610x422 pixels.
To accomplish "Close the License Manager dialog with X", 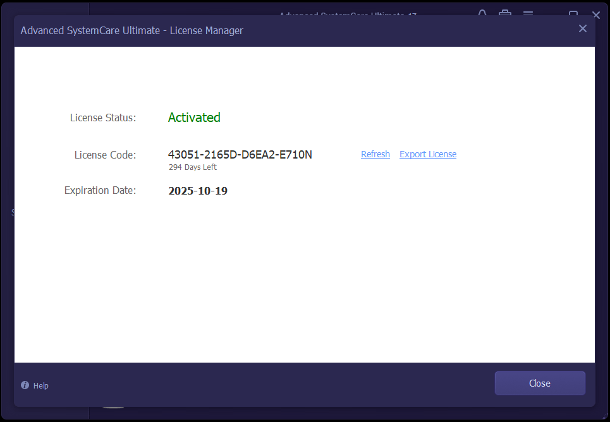I will [x=582, y=28].
